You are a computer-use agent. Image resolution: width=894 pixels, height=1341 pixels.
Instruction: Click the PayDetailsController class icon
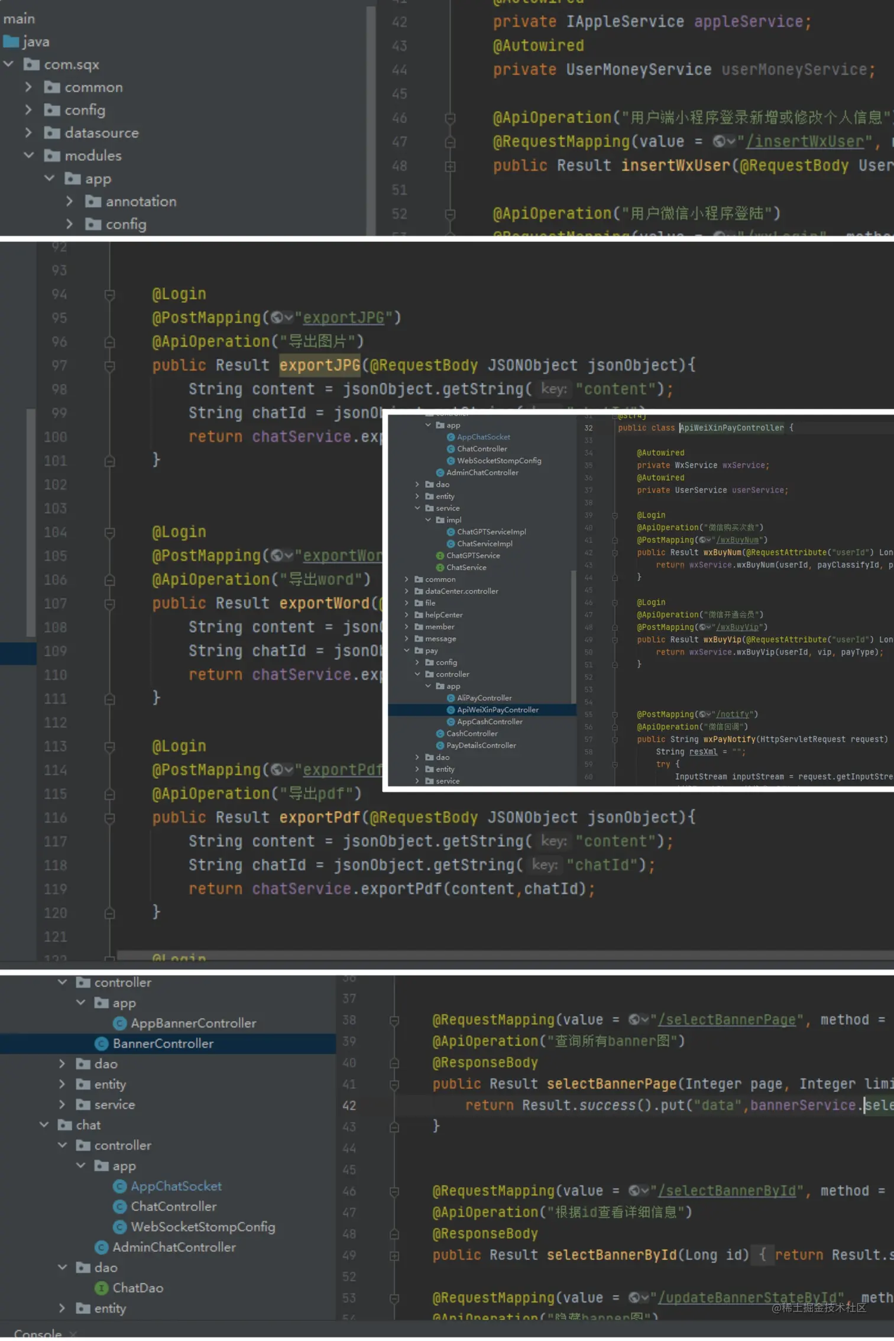tap(440, 746)
